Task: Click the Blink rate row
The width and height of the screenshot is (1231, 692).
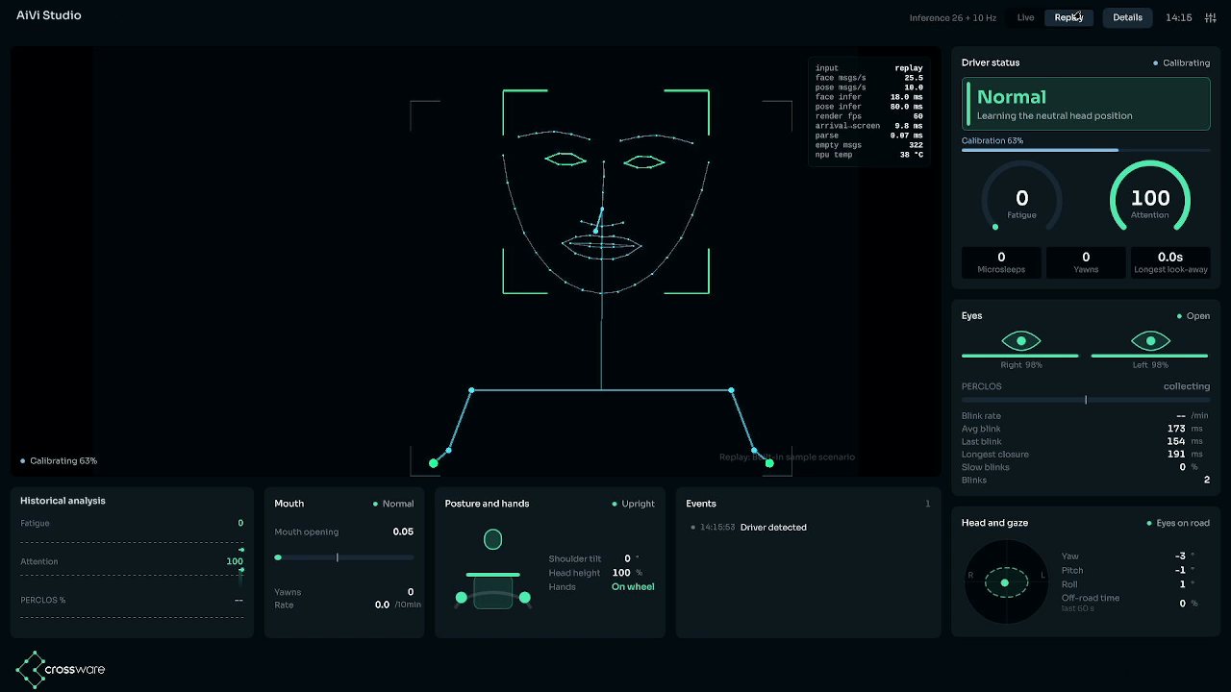Action: 1086,416
